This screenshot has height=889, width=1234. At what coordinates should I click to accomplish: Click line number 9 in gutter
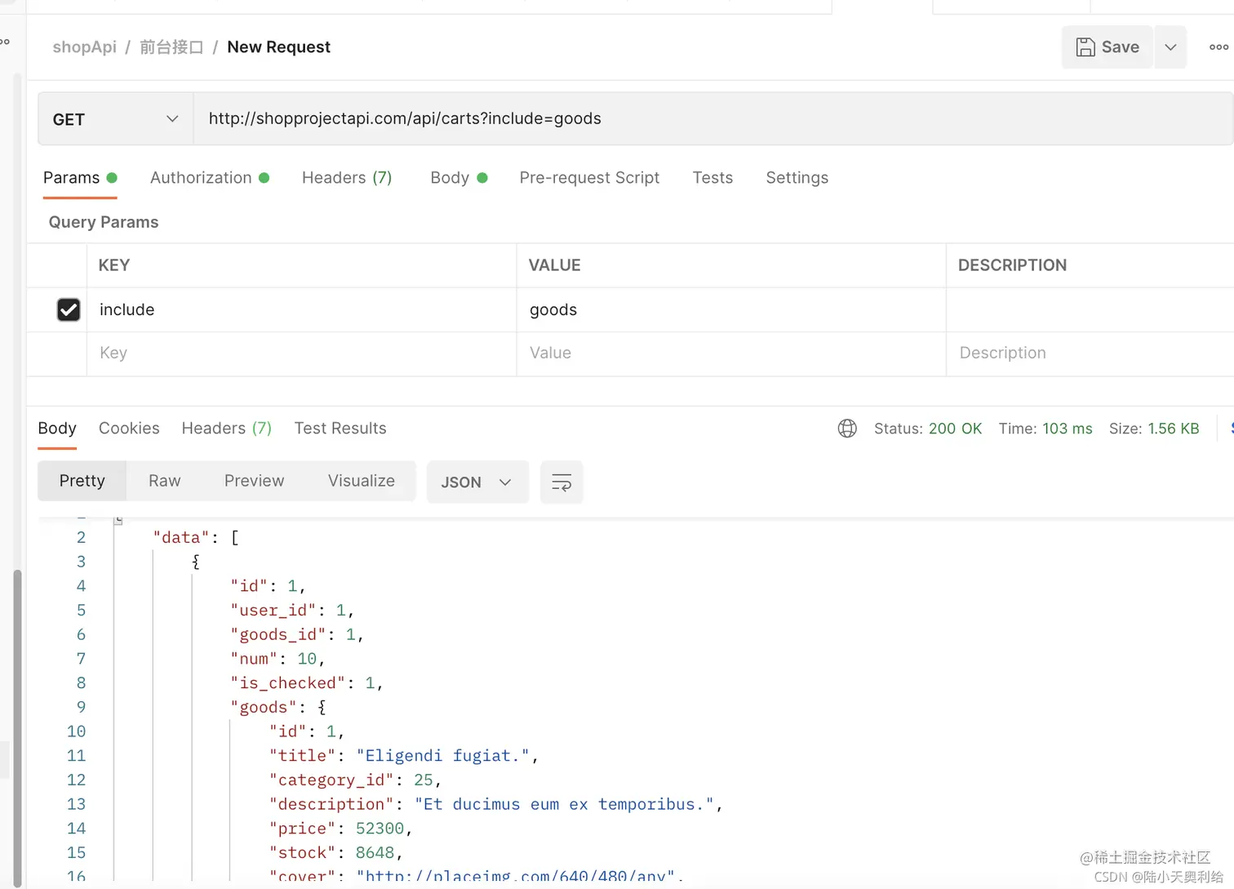pos(81,708)
